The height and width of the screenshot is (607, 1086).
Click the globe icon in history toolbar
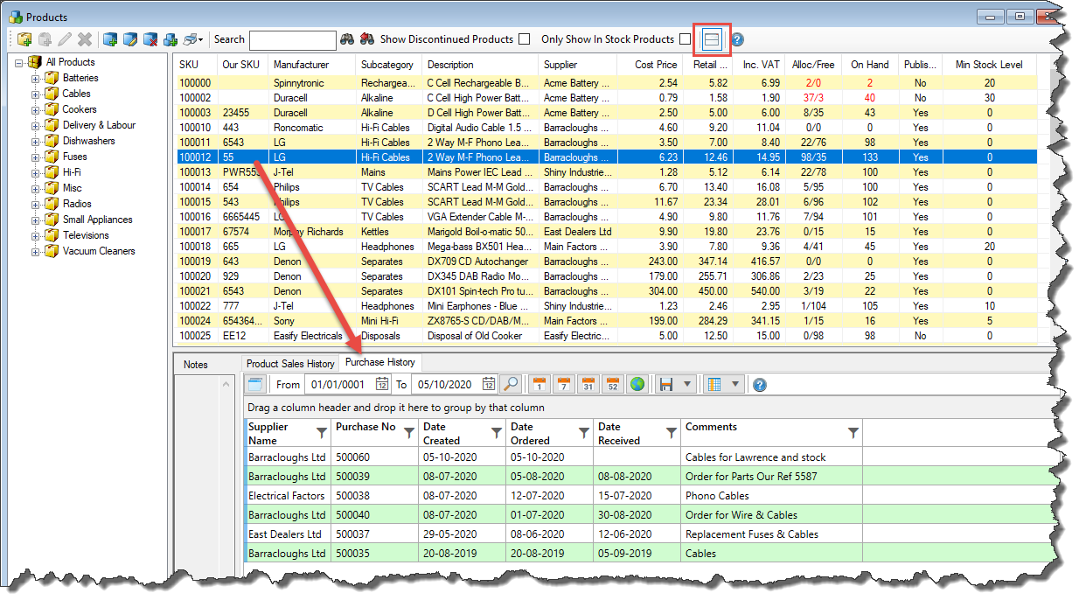pos(637,384)
